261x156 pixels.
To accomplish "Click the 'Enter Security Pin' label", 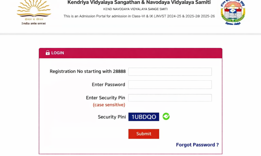I will tap(105, 98).
